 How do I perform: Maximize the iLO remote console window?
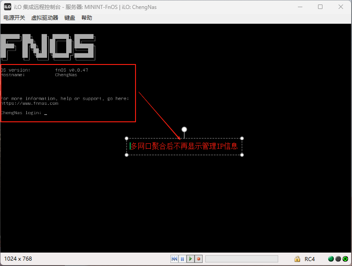320,7
